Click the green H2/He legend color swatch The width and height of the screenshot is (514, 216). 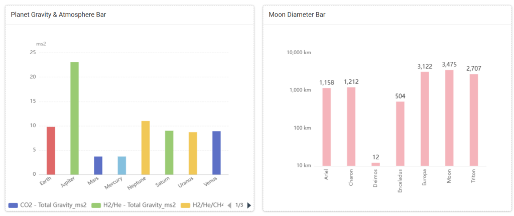pos(96,205)
